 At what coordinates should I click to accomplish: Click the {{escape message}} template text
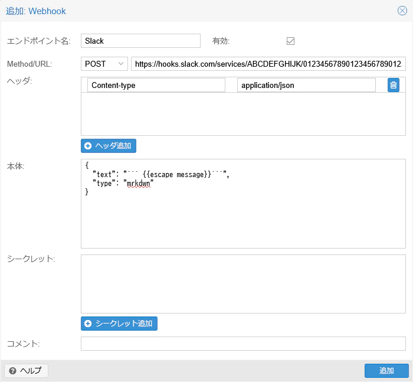(177, 174)
